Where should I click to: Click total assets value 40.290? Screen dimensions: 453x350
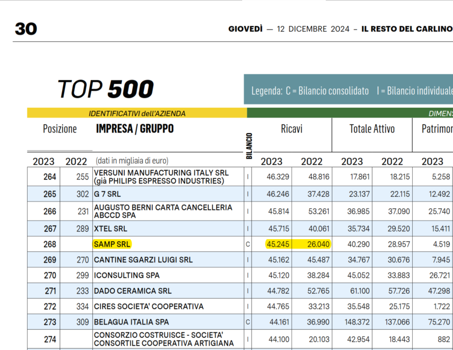coord(358,244)
